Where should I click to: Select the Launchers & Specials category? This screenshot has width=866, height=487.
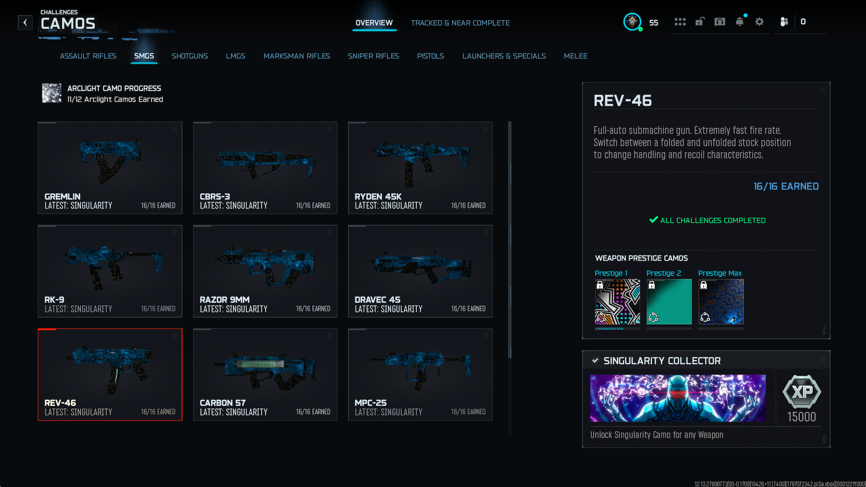coord(504,56)
